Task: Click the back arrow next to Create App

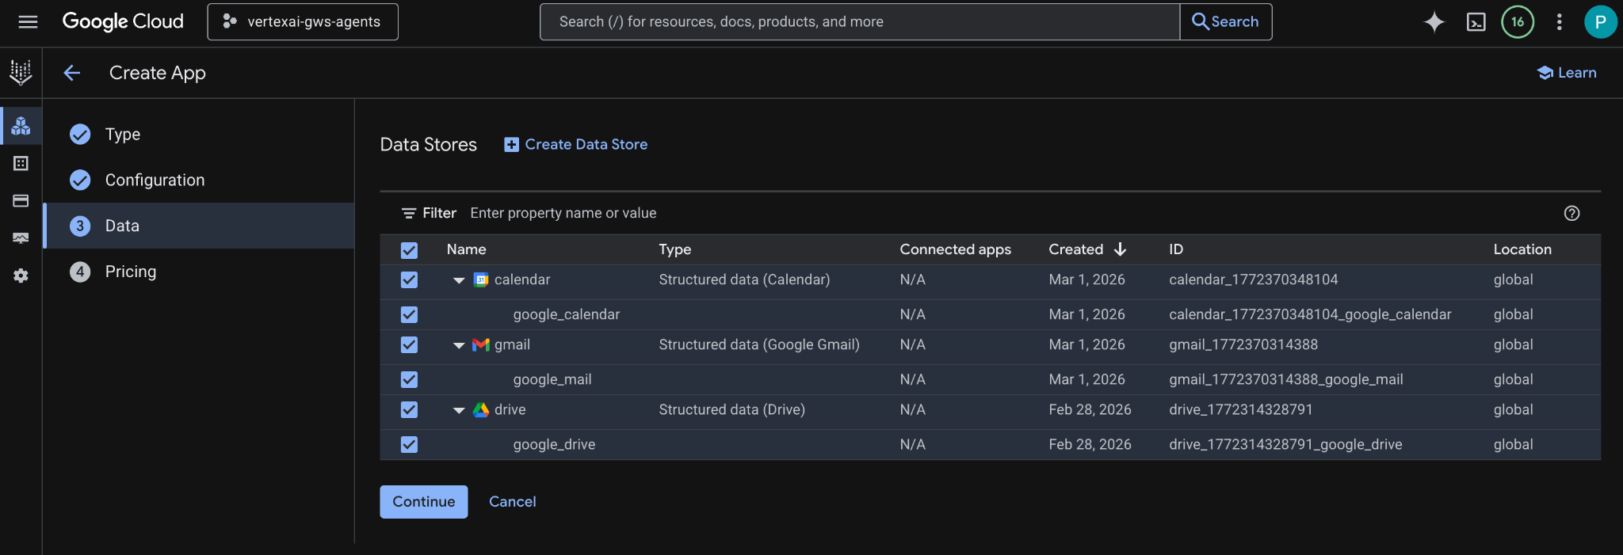Action: coord(72,73)
